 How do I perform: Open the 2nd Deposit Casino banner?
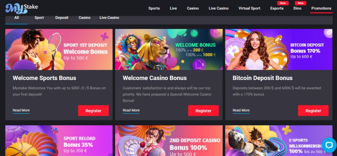[x=169, y=141]
